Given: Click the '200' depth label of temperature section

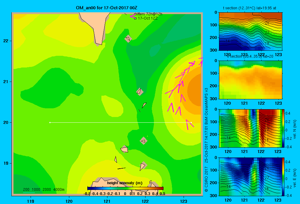Looking at the screenshot, I should (x=214, y=37).
